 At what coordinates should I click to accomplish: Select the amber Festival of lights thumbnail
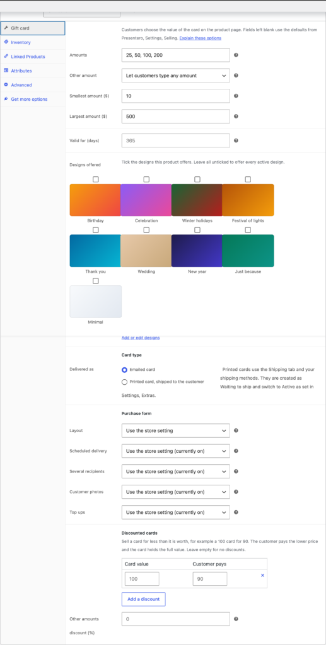(x=248, y=200)
